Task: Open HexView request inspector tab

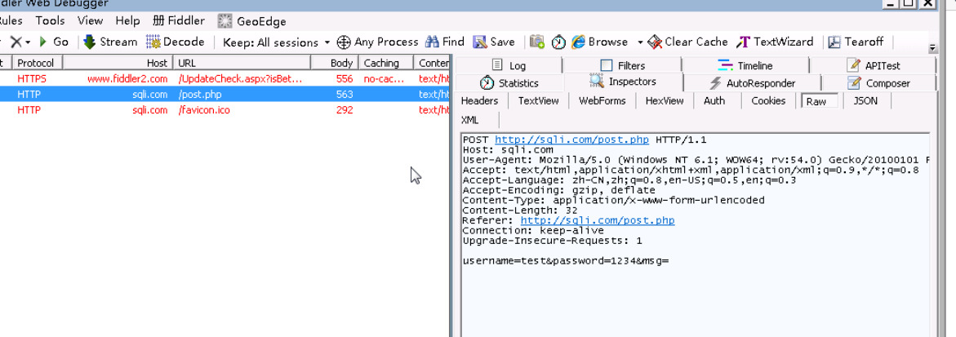Action: [x=664, y=101]
